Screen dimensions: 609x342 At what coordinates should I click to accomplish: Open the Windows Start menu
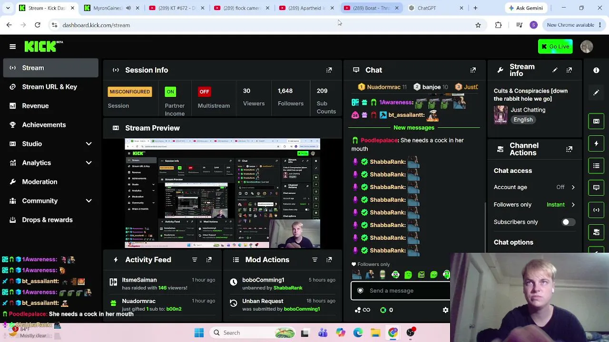pyautogui.click(x=199, y=333)
